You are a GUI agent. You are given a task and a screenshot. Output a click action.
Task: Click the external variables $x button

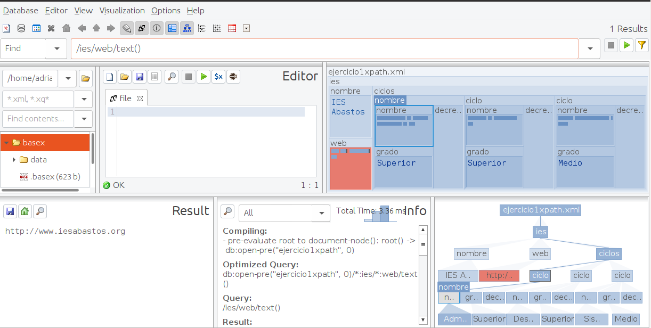pos(218,77)
